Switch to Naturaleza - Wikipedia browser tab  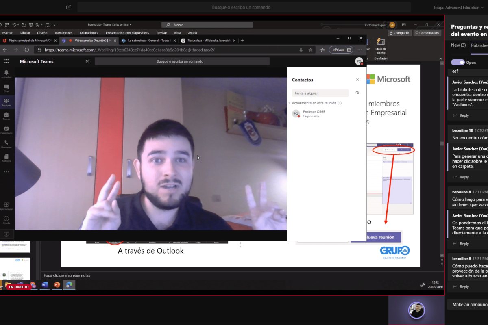(x=208, y=40)
